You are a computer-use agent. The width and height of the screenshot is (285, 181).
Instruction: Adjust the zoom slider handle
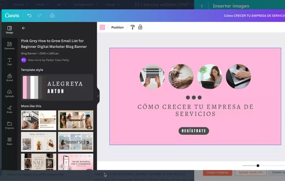258,165
